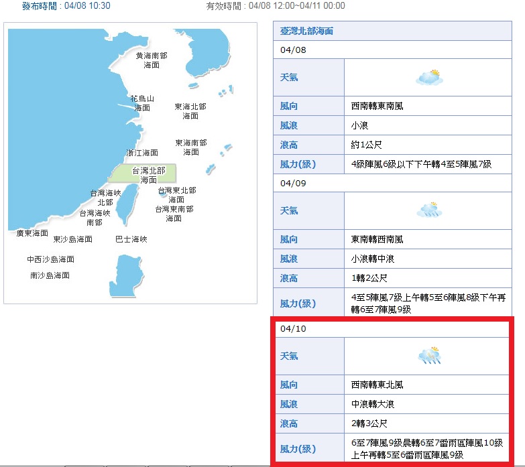Click the 東南轉西南風 wind direction cell
The image size is (525, 467).
(x=428, y=239)
